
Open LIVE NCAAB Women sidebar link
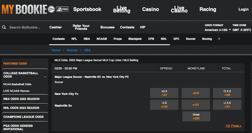[16, 91]
